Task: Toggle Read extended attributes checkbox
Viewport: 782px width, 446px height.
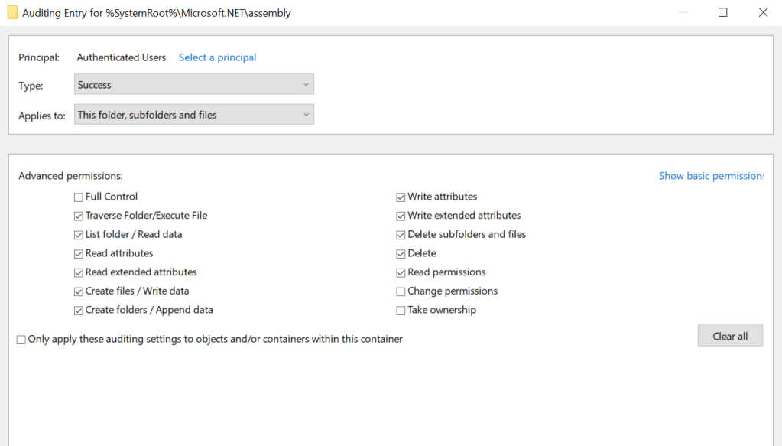Action: click(x=79, y=272)
